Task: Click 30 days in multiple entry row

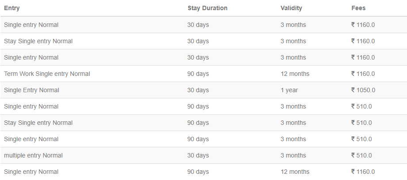Action: 198,155
